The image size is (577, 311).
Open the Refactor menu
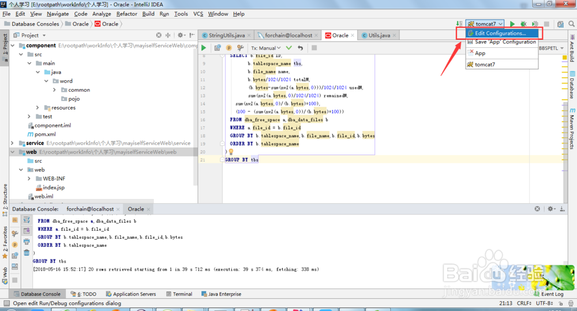click(x=126, y=14)
